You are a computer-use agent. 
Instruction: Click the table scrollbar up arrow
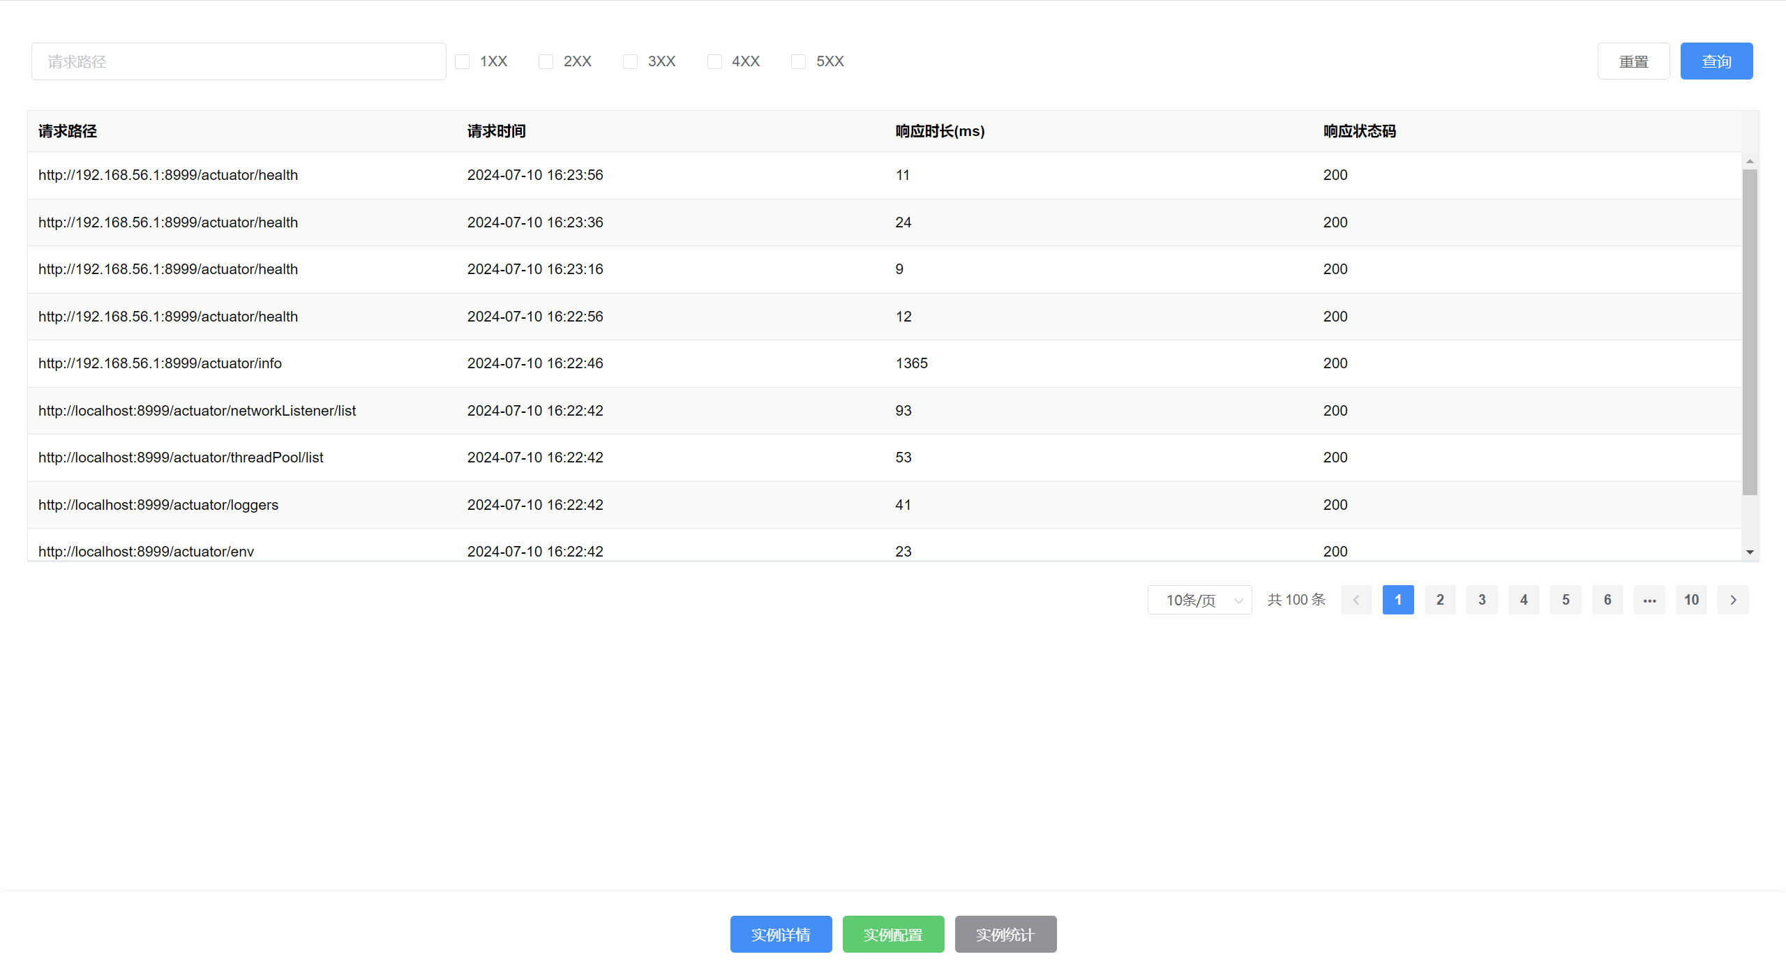click(x=1750, y=161)
